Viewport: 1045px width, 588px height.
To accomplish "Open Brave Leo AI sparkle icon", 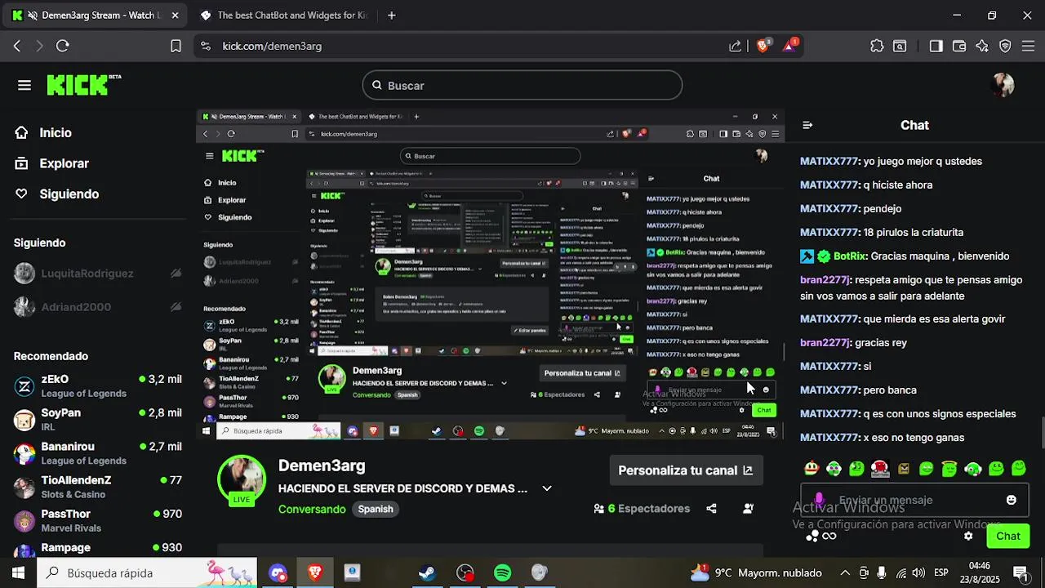I will tap(982, 46).
